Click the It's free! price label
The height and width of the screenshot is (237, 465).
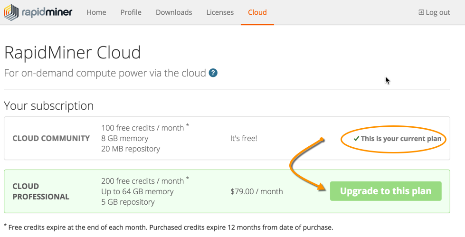[244, 138]
